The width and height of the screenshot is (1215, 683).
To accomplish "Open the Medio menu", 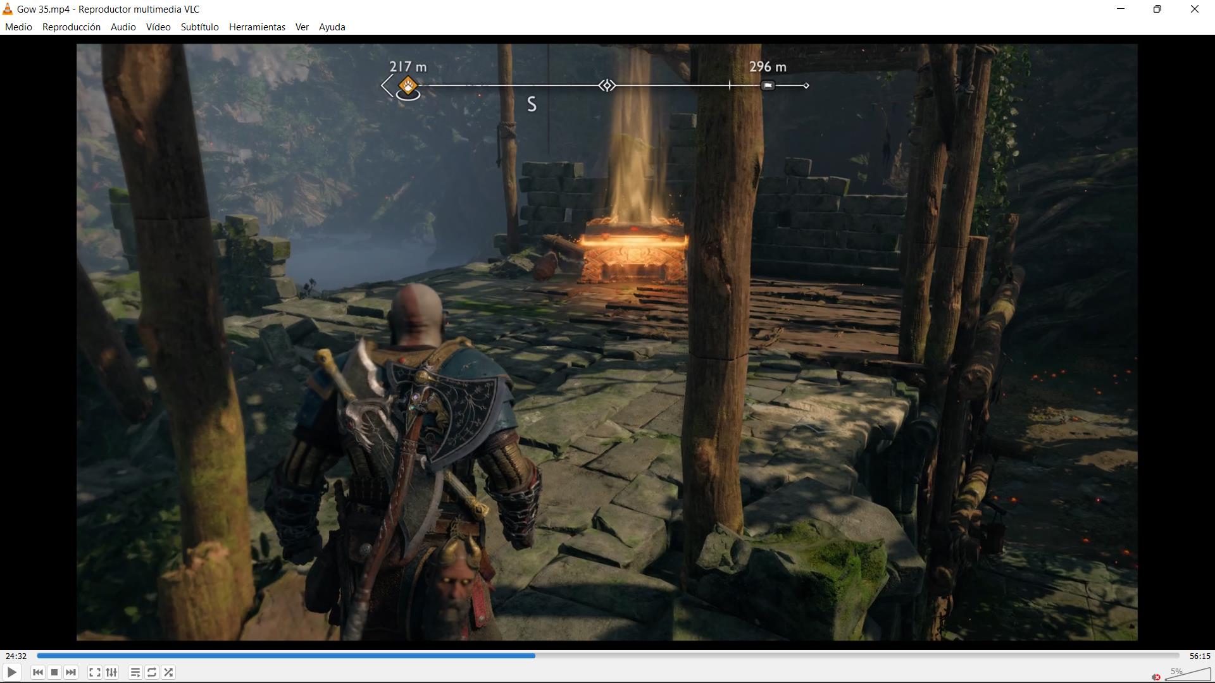I will coord(18,27).
